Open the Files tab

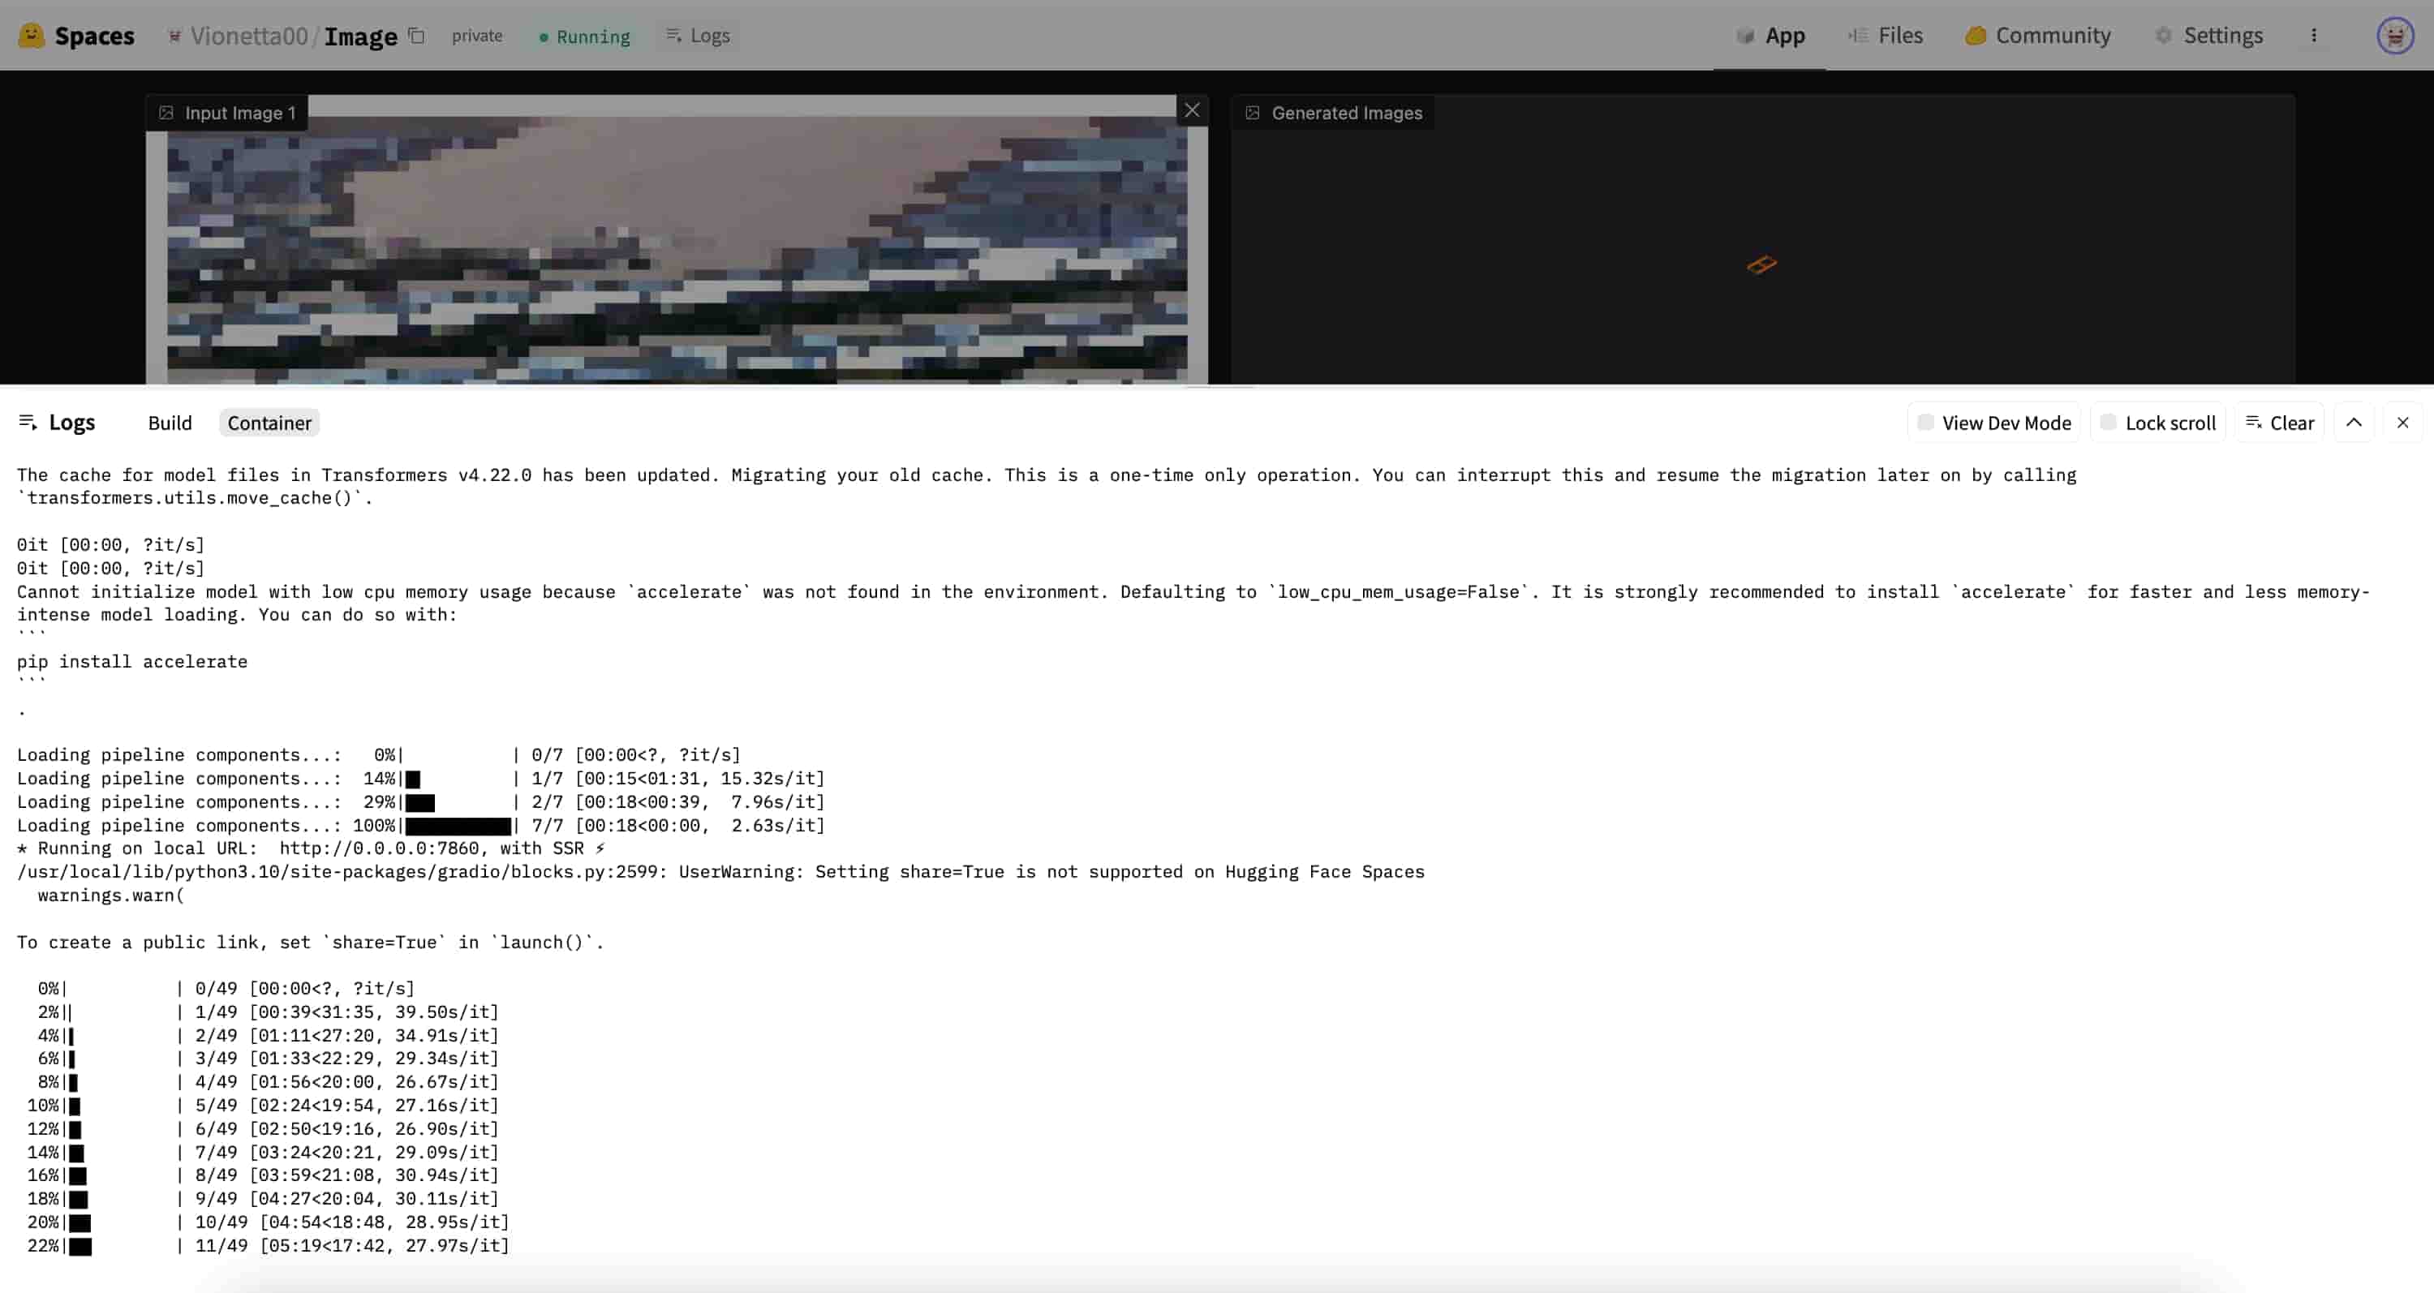click(x=1885, y=36)
